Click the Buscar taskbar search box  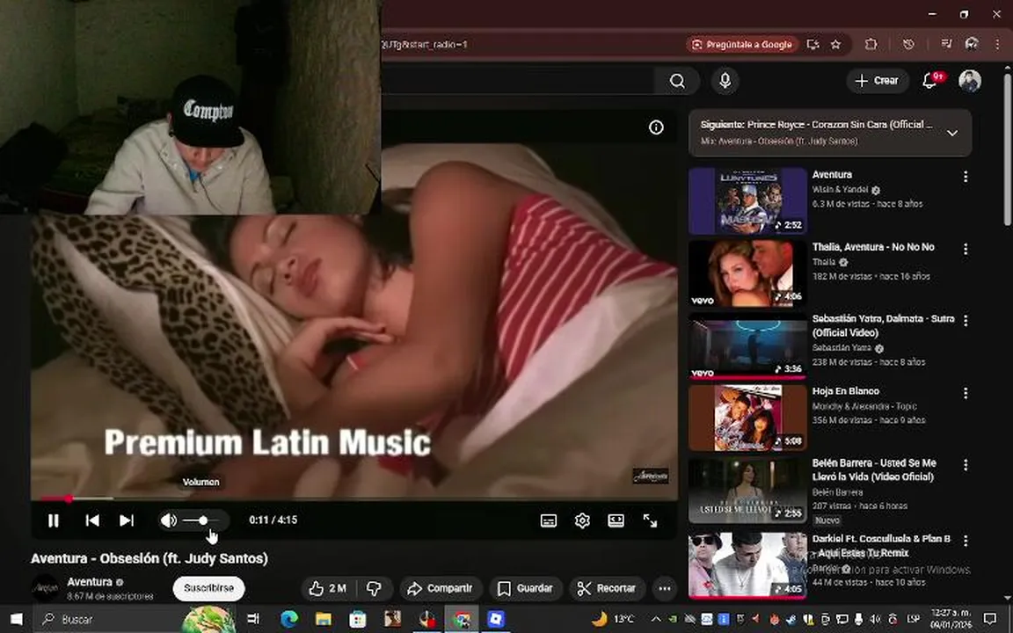pyautogui.click(x=134, y=619)
